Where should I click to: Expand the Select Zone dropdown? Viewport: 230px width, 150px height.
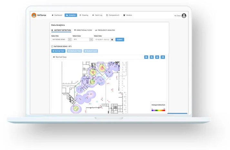(83, 39)
